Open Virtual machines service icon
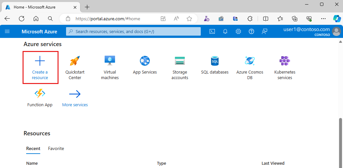 click(x=110, y=60)
